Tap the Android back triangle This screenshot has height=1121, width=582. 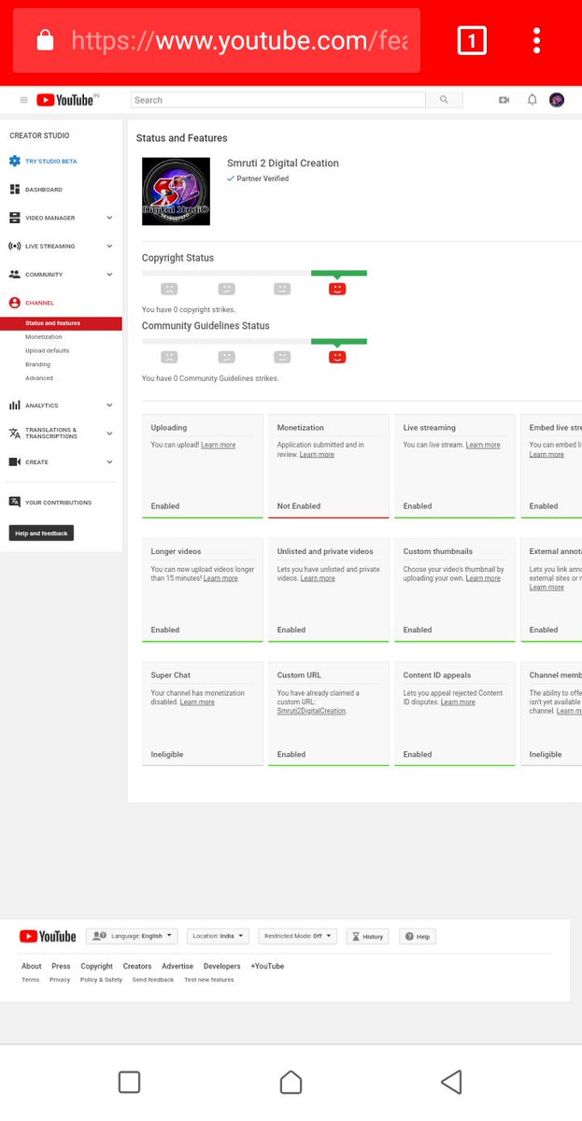[x=451, y=1082]
